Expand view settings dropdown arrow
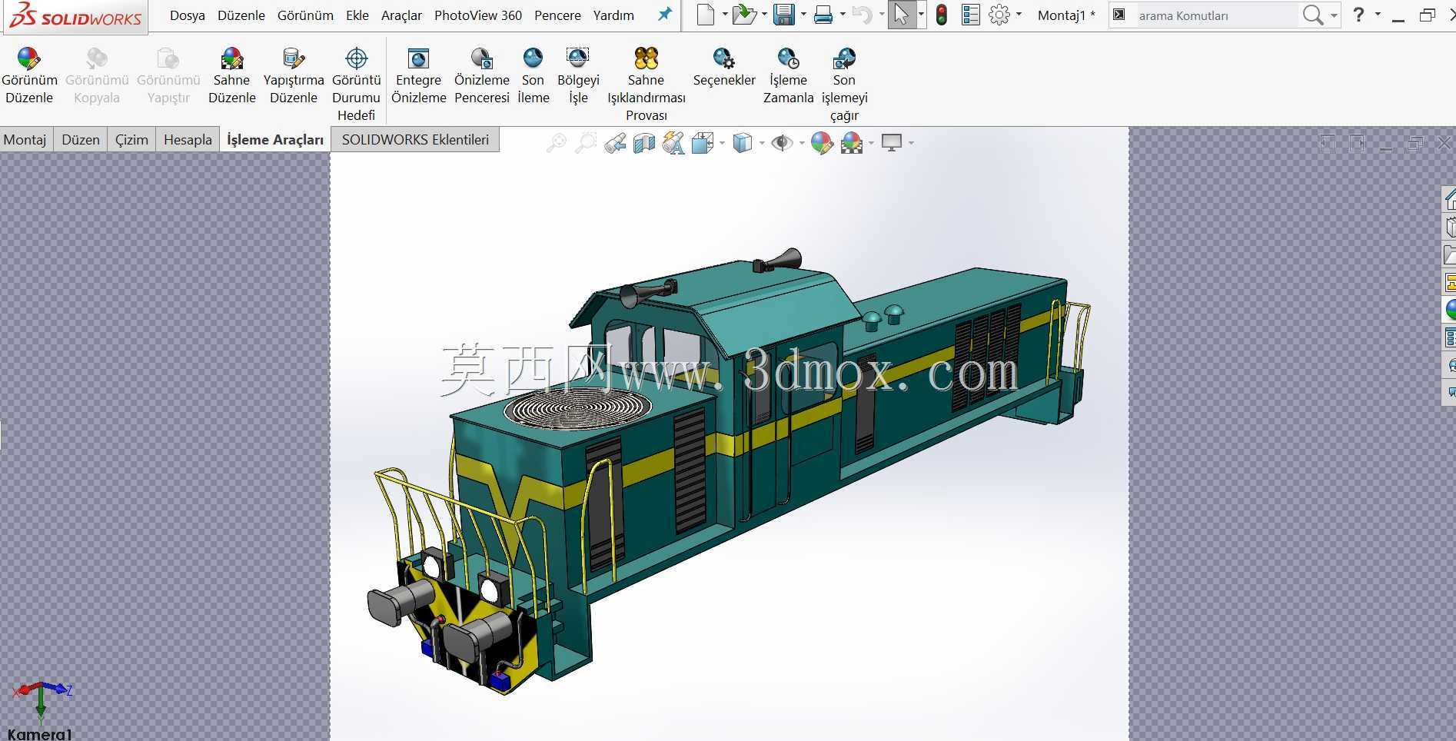 click(x=911, y=143)
